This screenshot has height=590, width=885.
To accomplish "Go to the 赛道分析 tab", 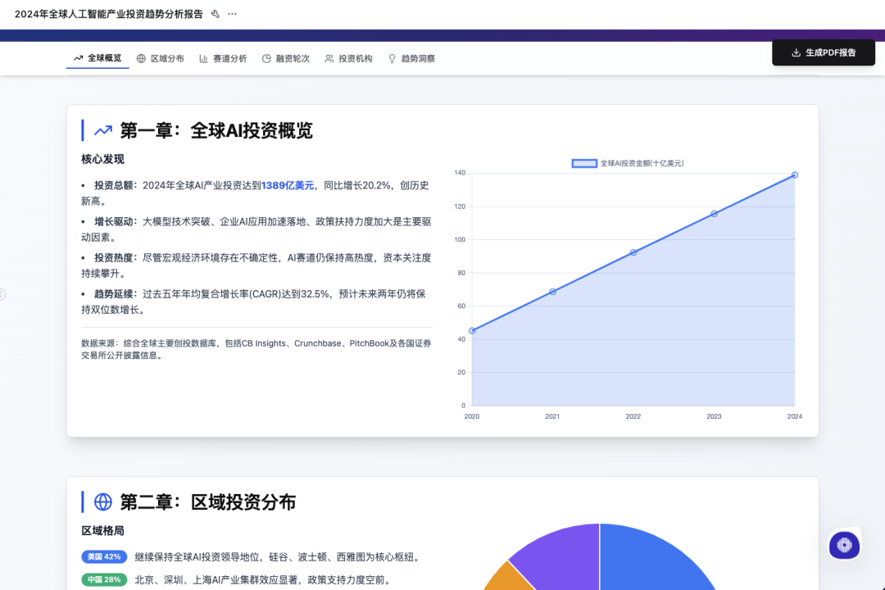I will pyautogui.click(x=223, y=59).
